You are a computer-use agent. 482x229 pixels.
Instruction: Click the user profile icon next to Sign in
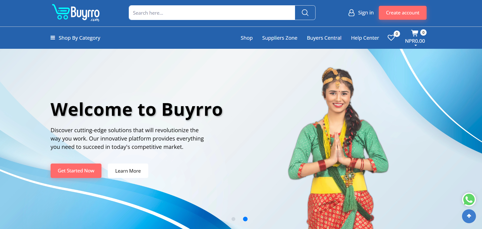(x=351, y=13)
